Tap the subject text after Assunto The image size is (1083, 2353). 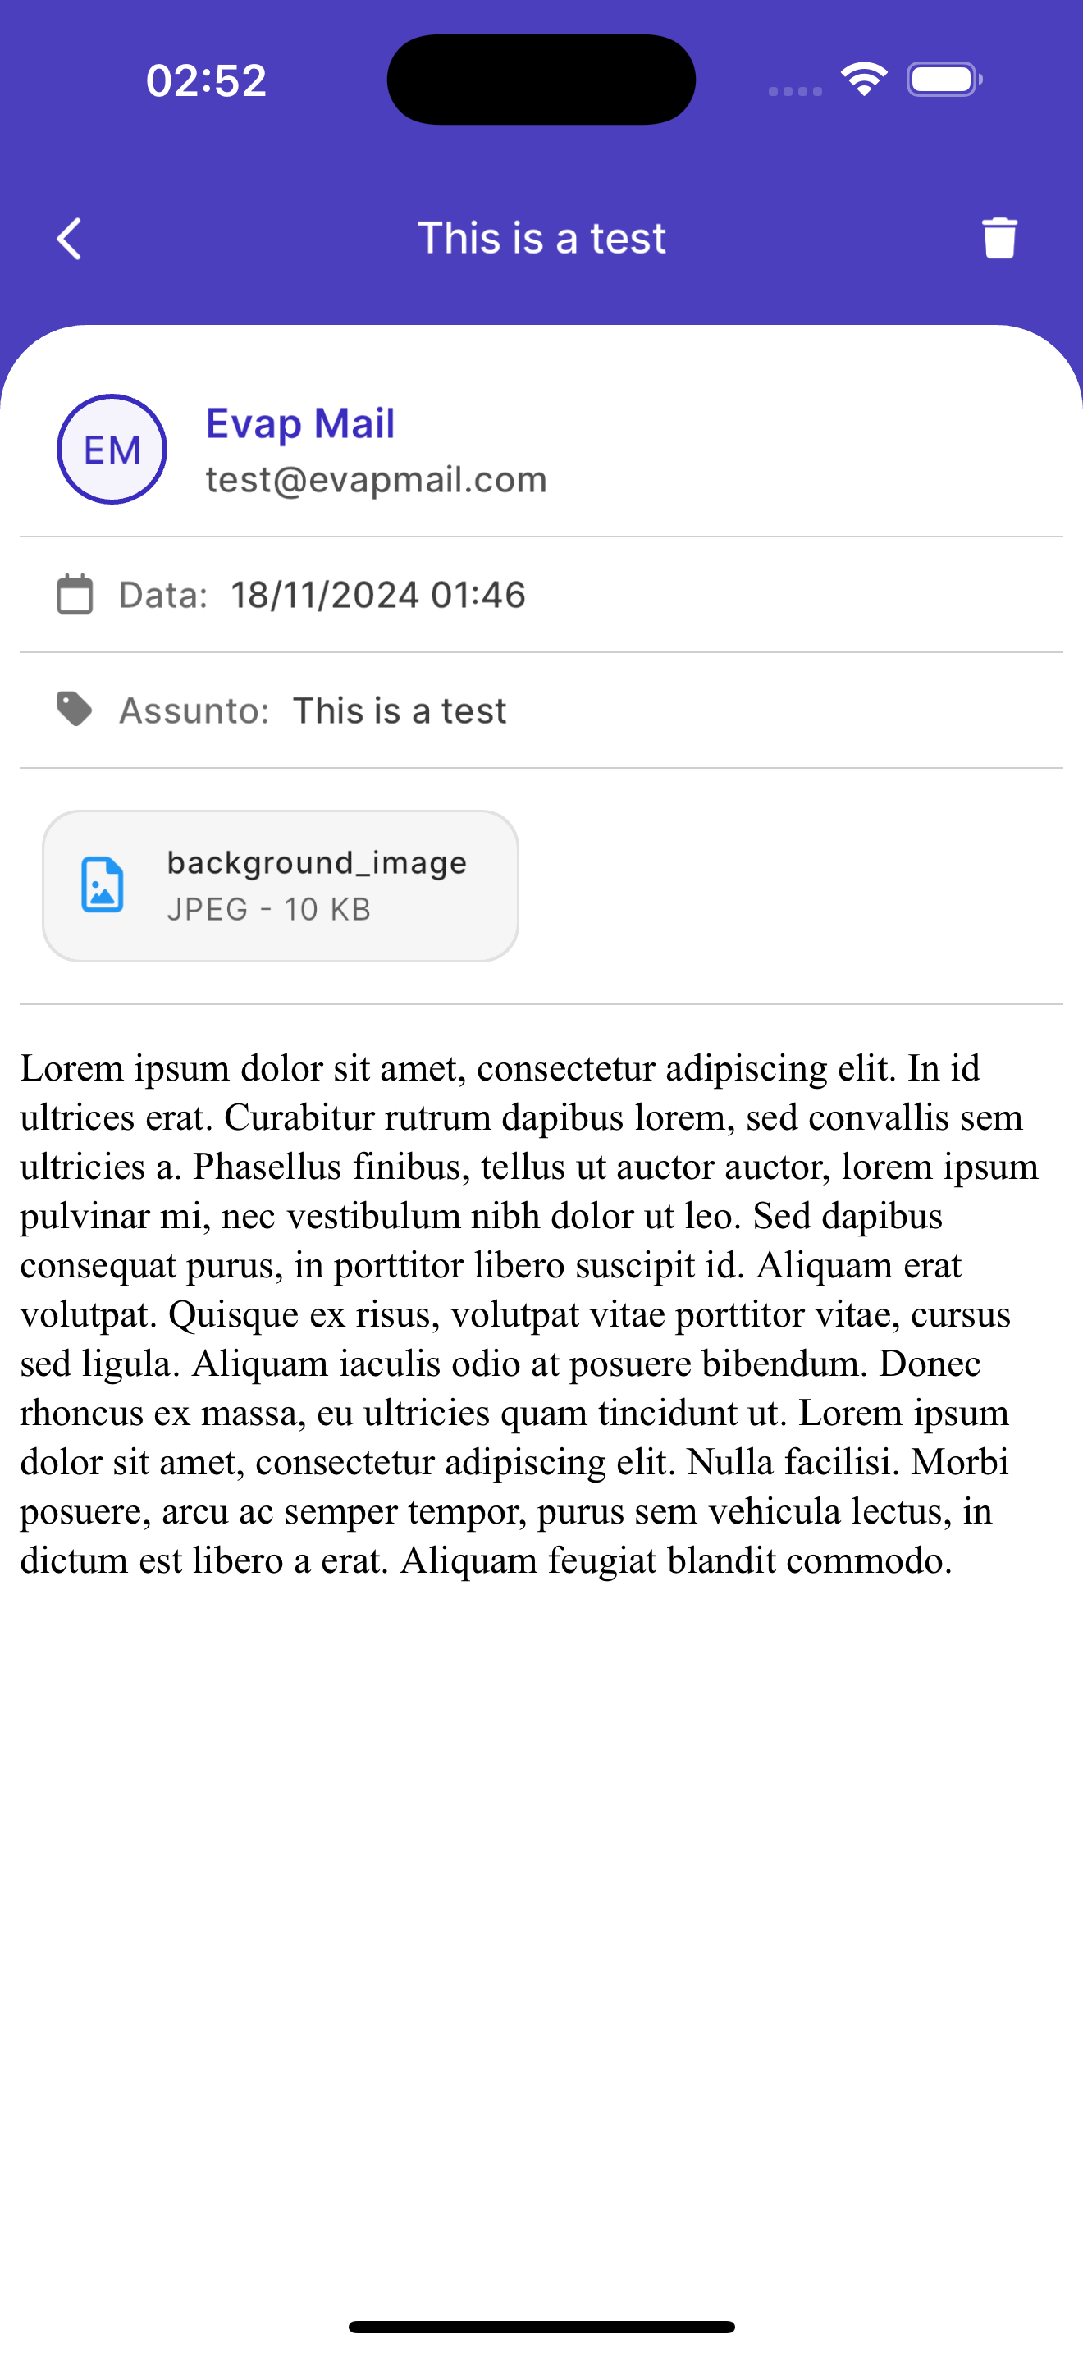(x=399, y=710)
